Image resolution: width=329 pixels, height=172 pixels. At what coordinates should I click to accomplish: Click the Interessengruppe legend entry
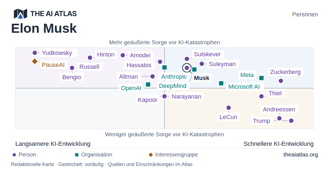(x=173, y=155)
